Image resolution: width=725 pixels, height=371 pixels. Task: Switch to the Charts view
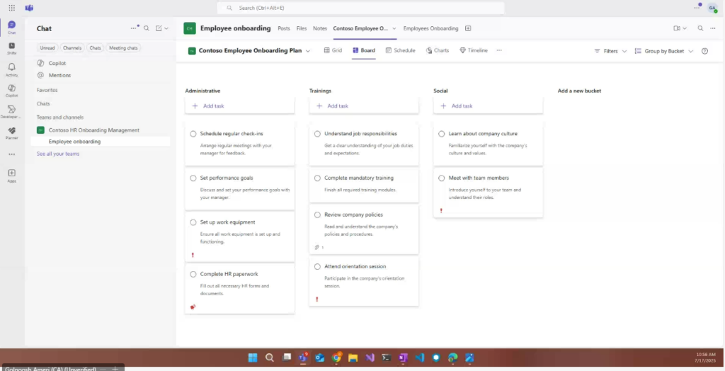coord(438,50)
